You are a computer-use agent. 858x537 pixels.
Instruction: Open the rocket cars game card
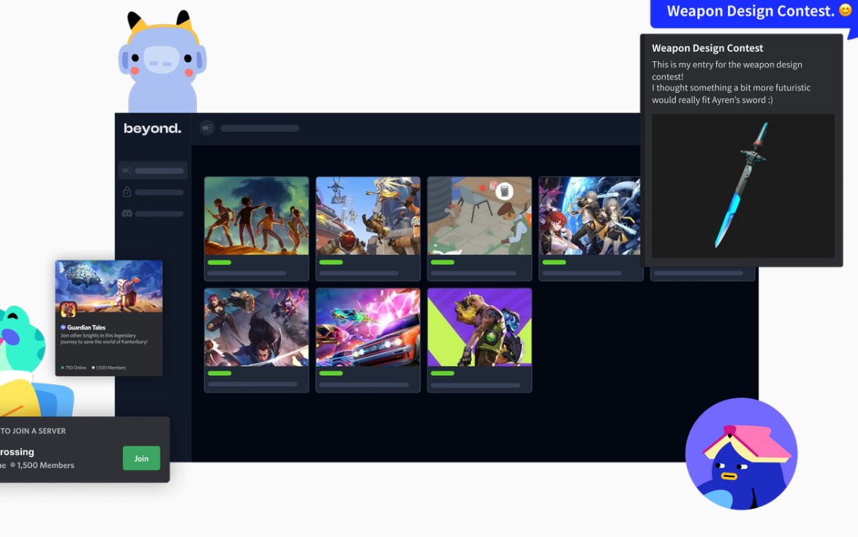(x=368, y=340)
